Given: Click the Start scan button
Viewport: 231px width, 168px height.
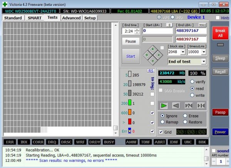Looking at the screenshot, I should [x=131, y=56].
